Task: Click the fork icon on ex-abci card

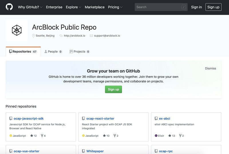Action: 180,136
